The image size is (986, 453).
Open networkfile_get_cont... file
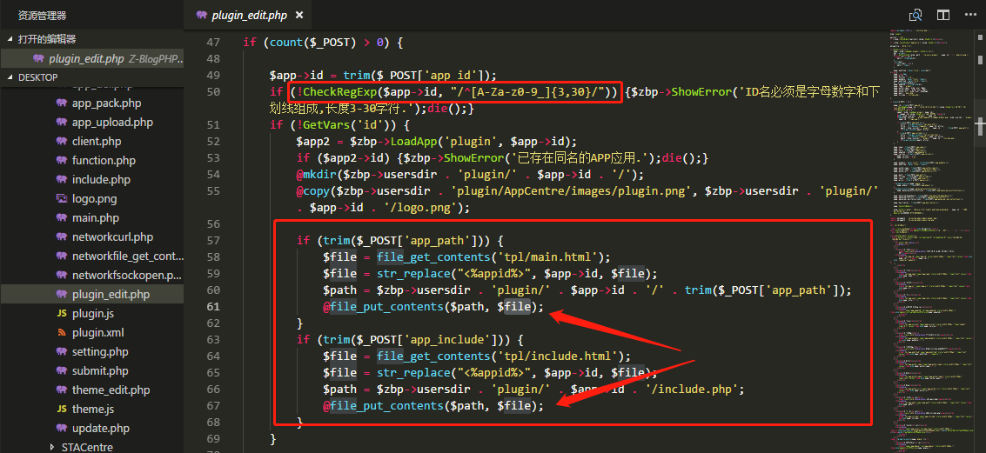click(128, 256)
